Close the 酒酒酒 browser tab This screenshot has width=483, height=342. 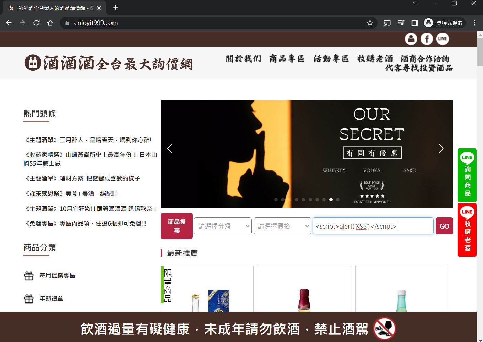click(99, 8)
